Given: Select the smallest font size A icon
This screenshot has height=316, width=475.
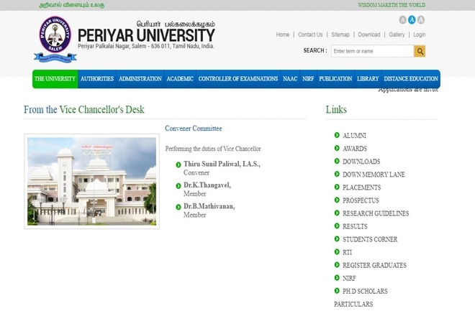Looking at the screenshot, I should point(402,20).
